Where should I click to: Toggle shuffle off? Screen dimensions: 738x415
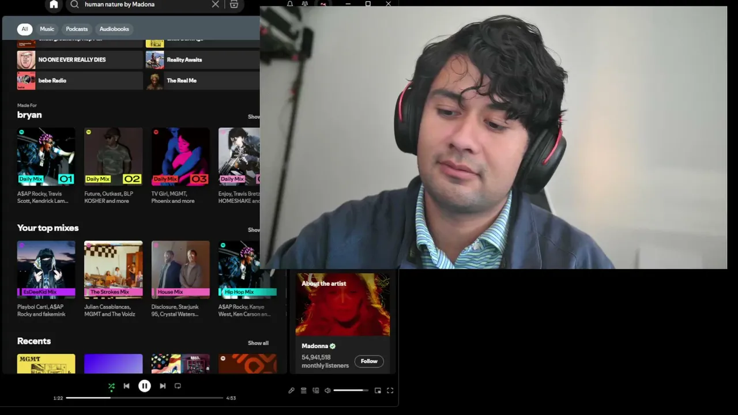pyautogui.click(x=111, y=386)
